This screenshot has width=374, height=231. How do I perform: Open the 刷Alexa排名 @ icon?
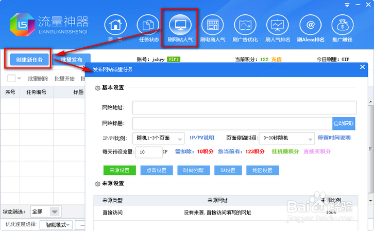(310, 25)
